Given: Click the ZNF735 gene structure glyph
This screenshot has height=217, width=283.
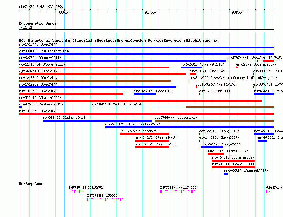Looking at the screenshot, I should tap(76, 191).
